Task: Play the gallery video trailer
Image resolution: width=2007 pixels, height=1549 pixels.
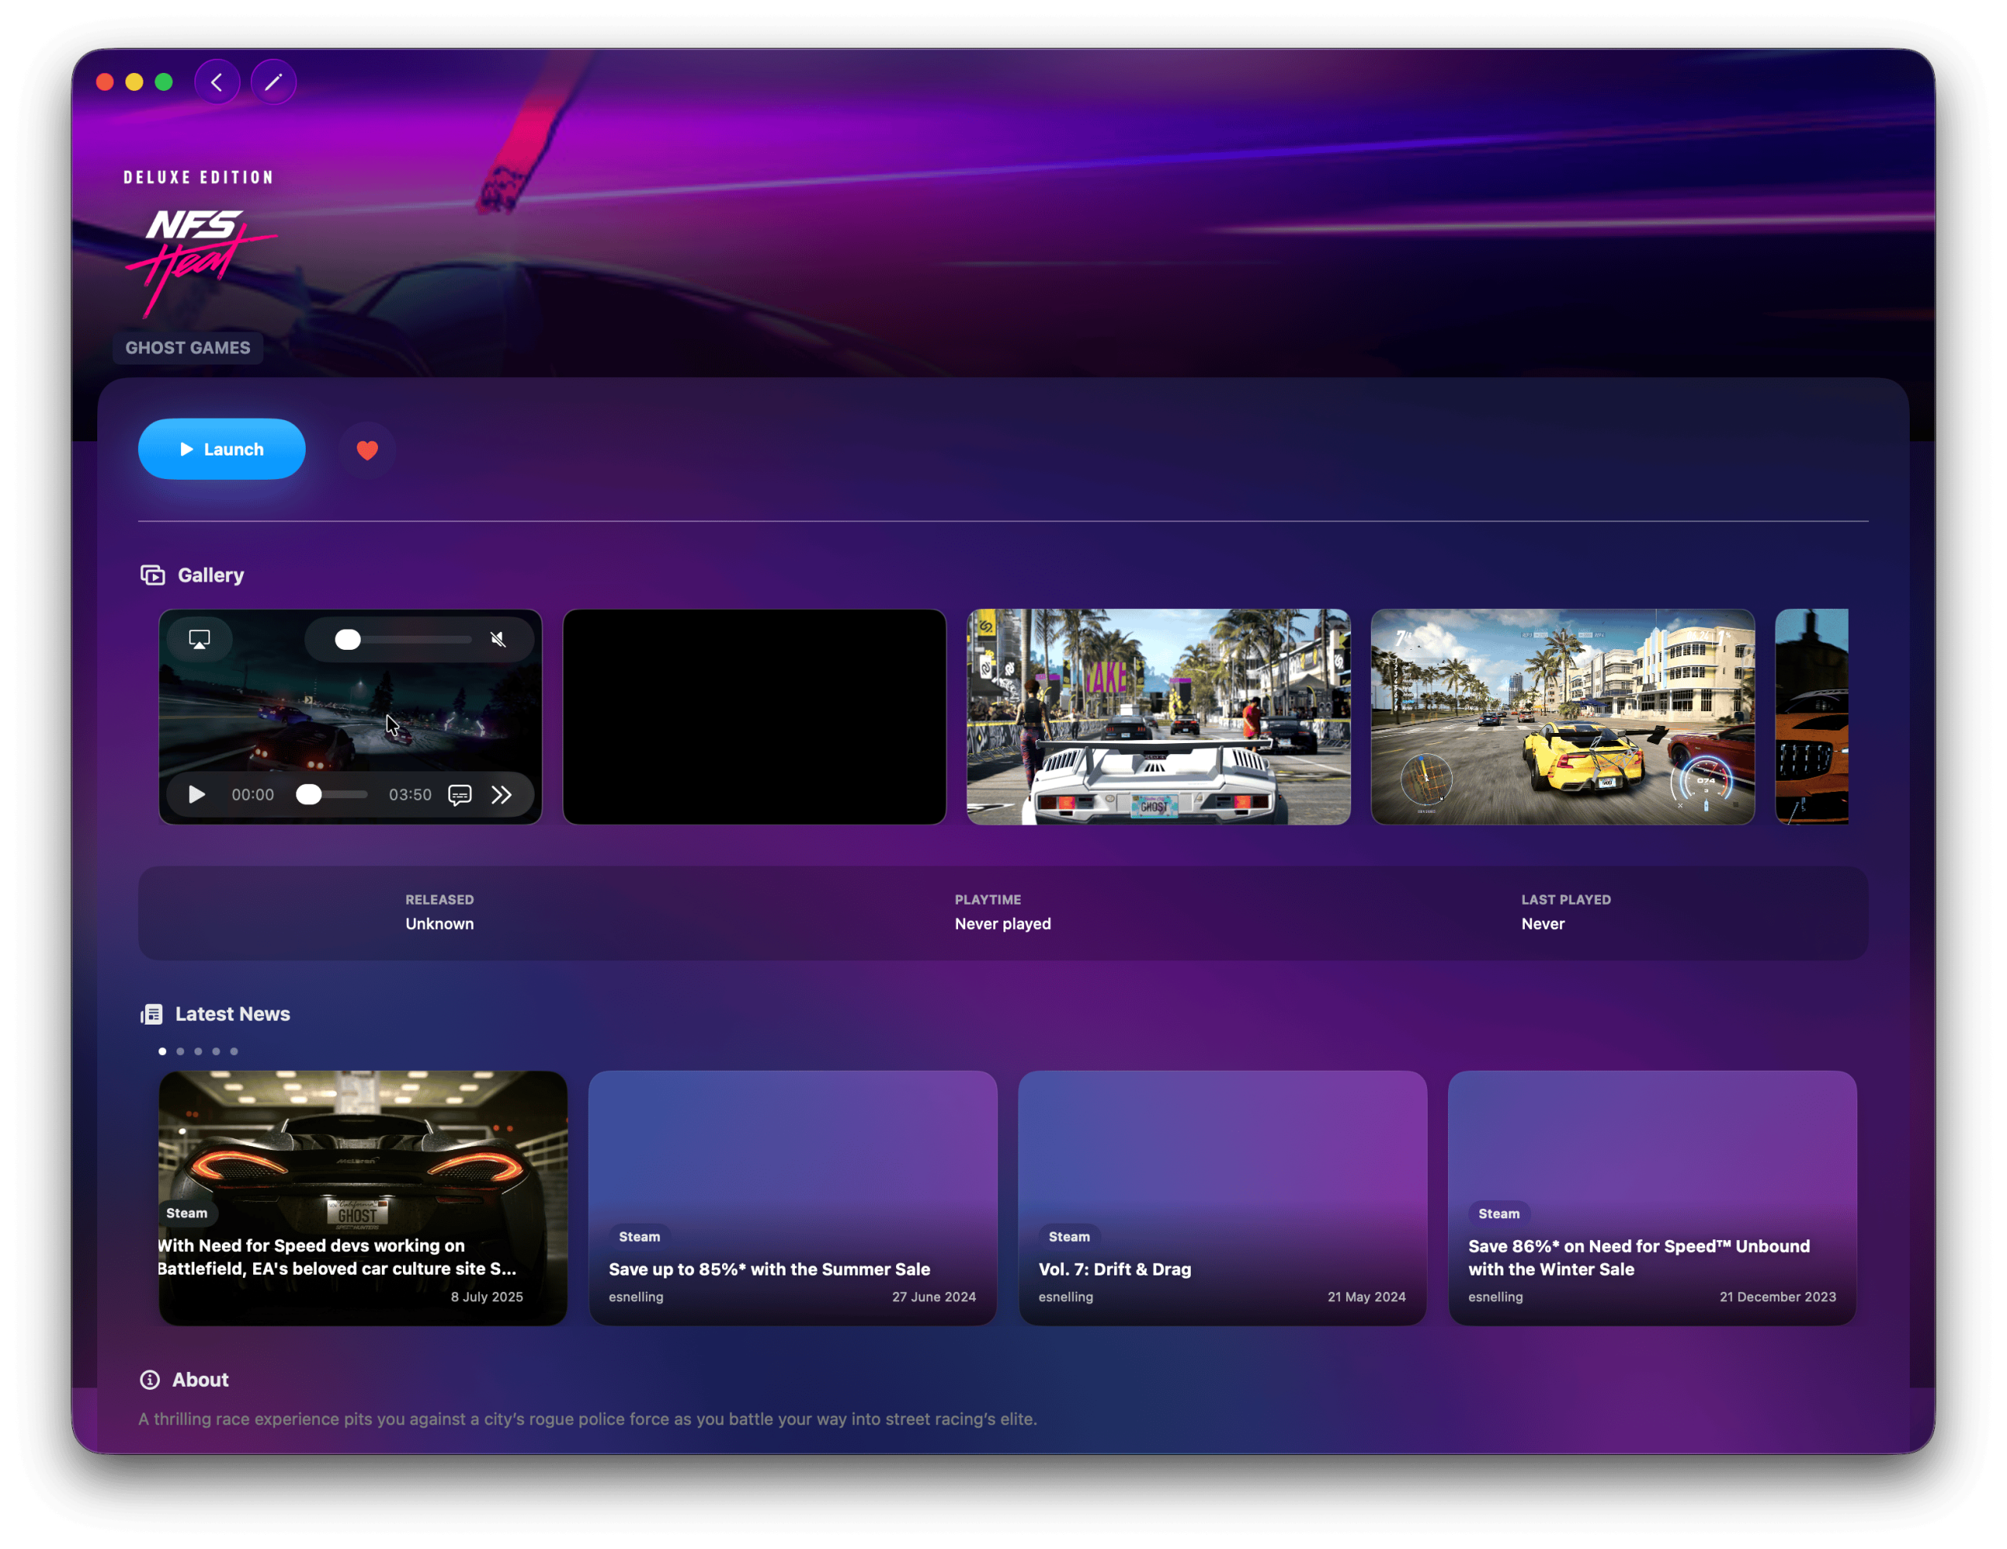Action: pos(196,795)
